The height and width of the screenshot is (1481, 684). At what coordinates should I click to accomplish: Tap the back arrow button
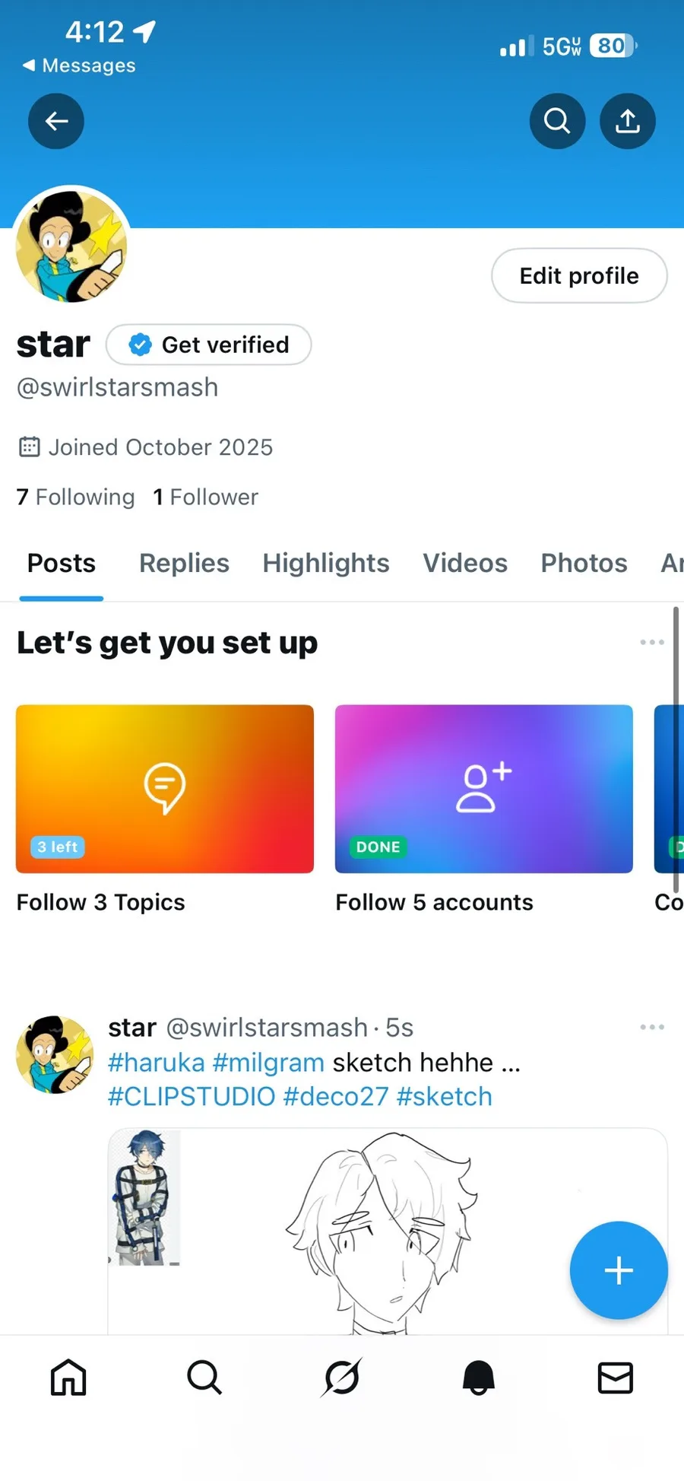tap(56, 121)
